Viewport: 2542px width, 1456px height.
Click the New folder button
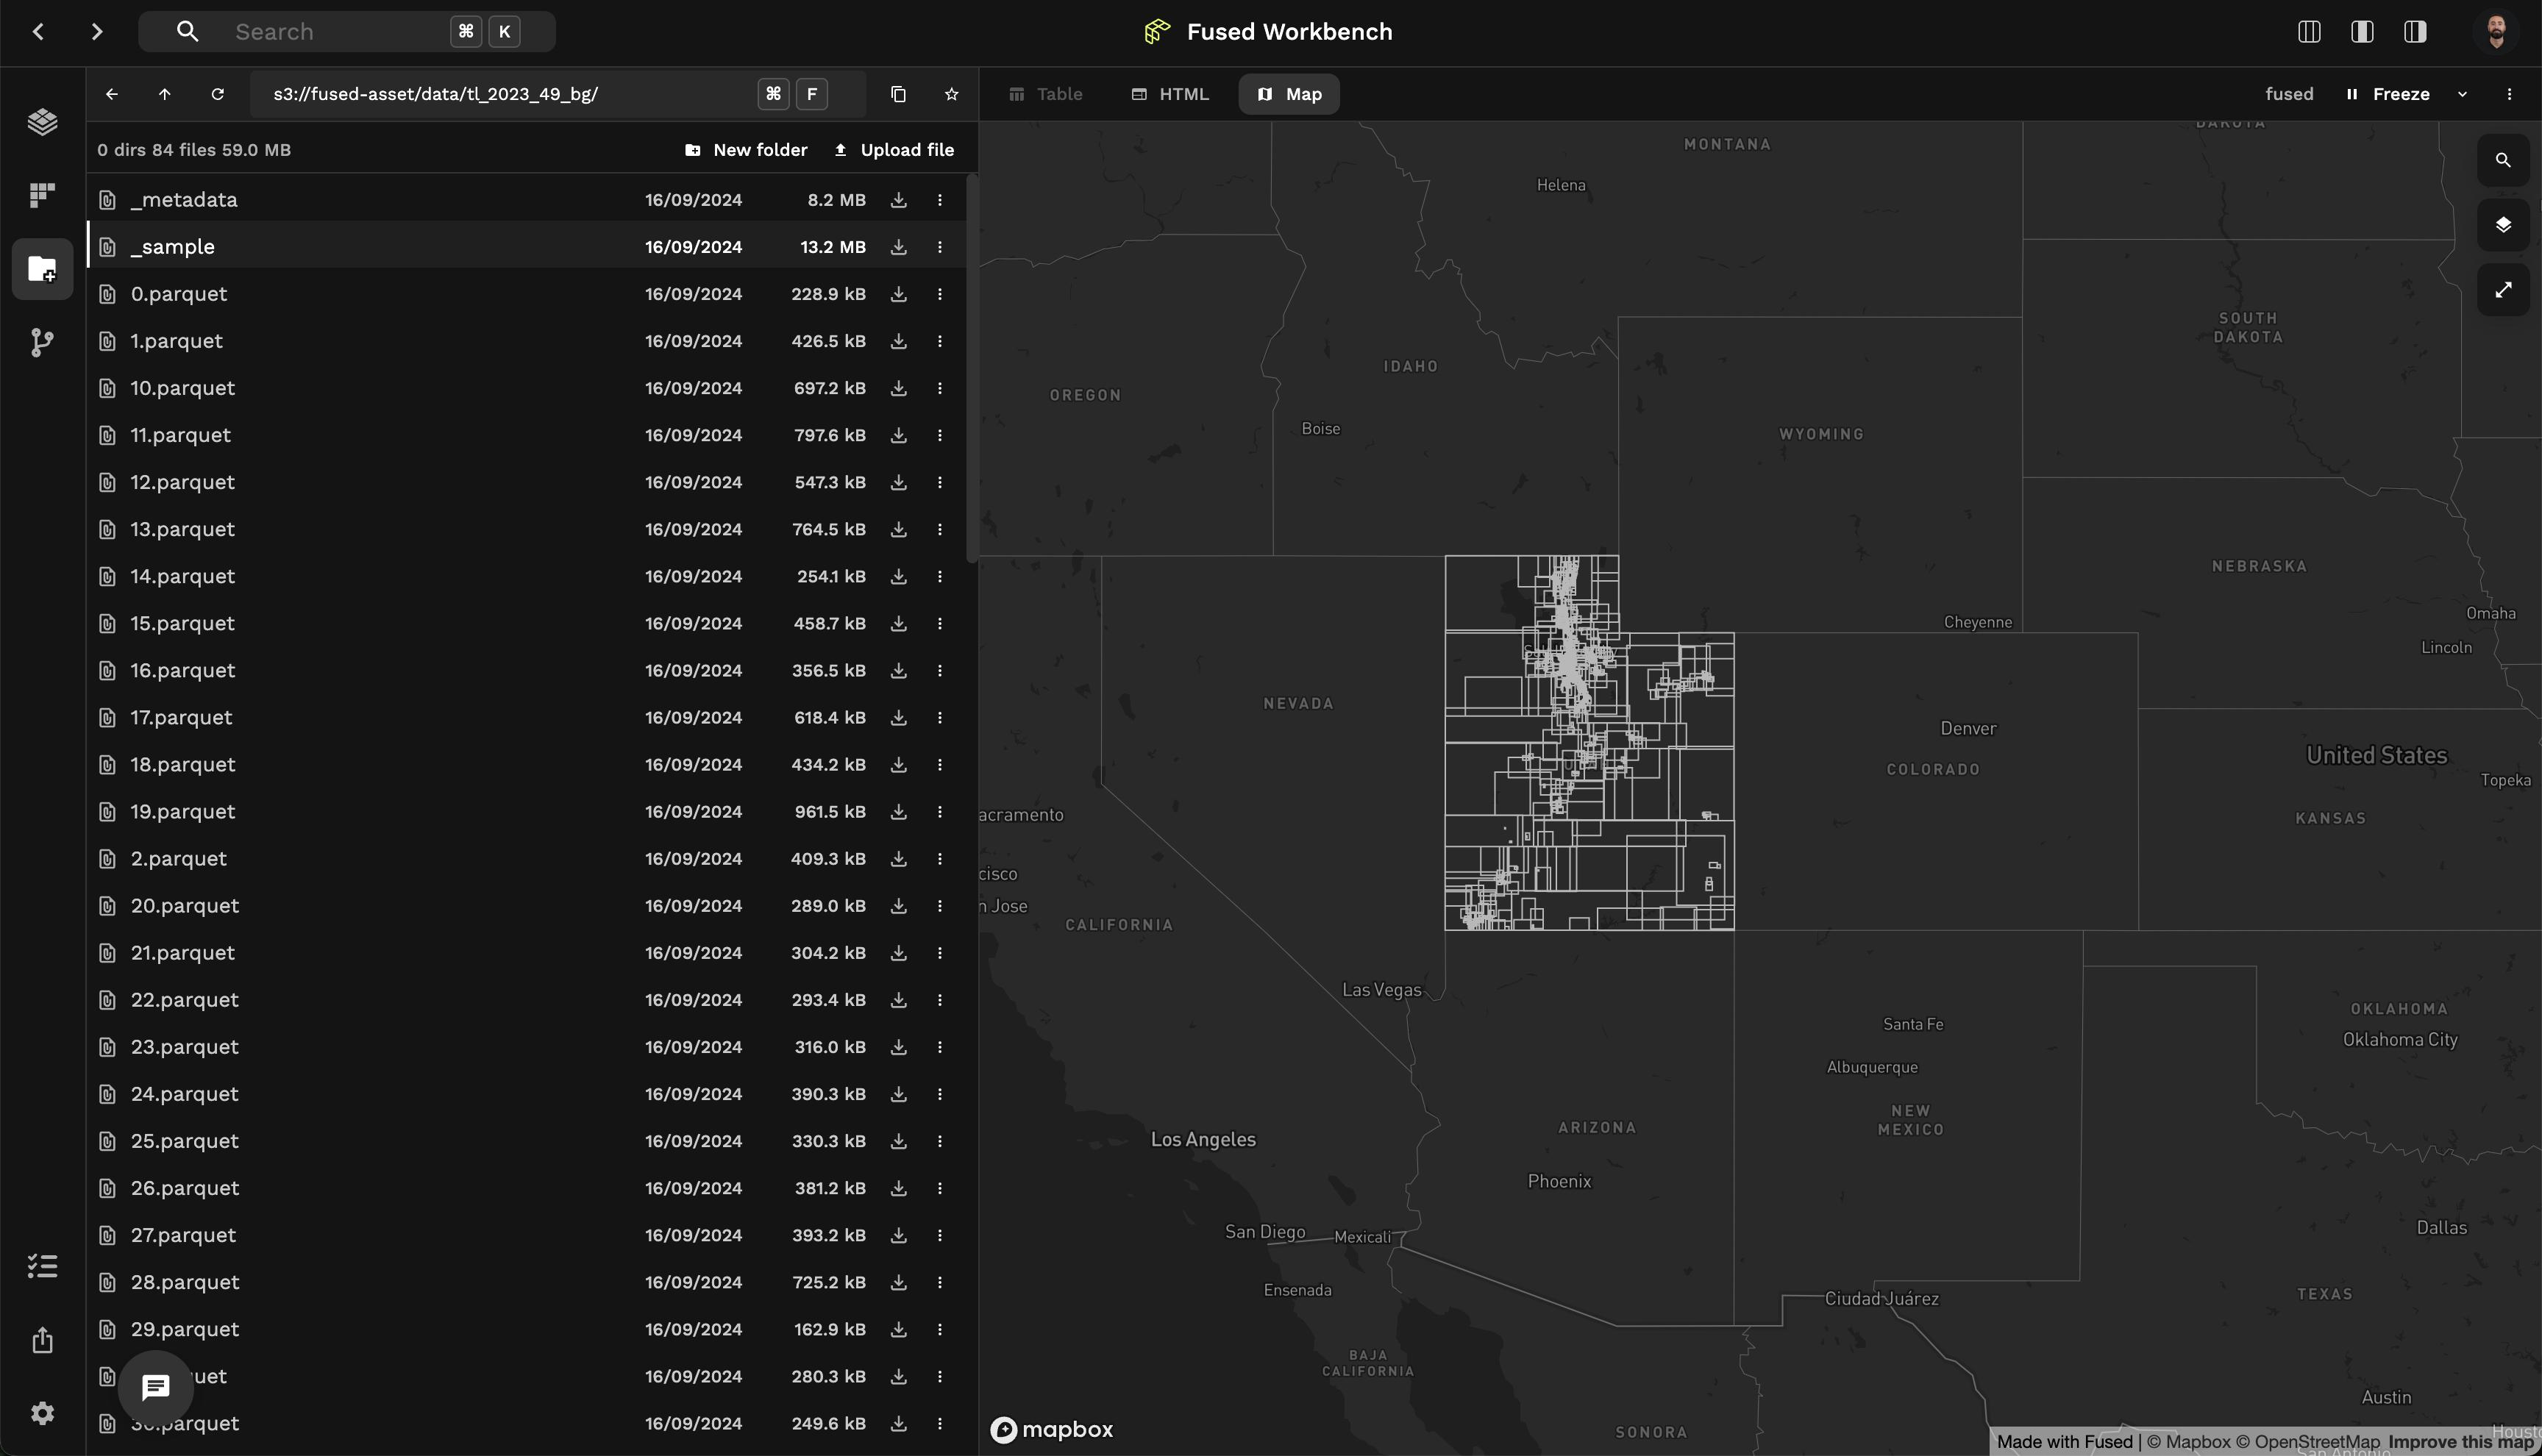click(x=746, y=150)
